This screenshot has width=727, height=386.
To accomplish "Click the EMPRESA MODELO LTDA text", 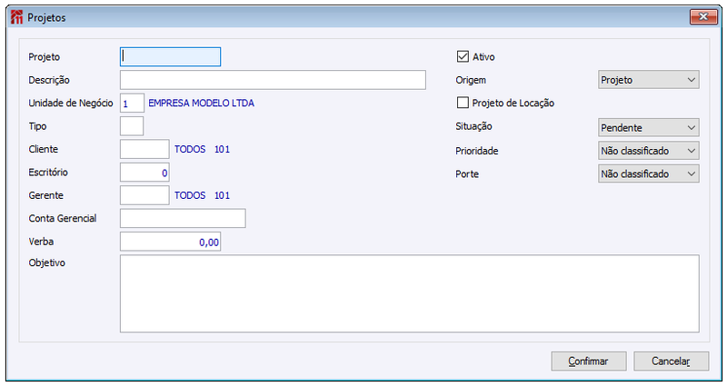I will click(201, 103).
